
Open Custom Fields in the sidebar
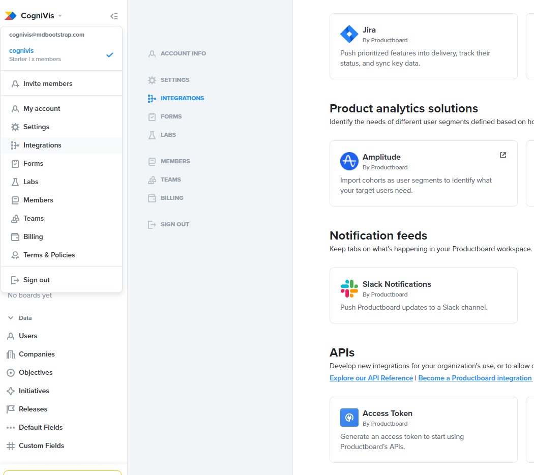[x=41, y=446]
